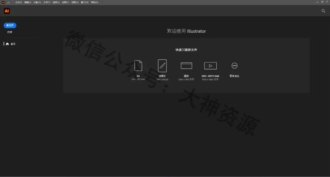Open the 帮助(H) menu
330x177 pixels.
click(95, 2)
